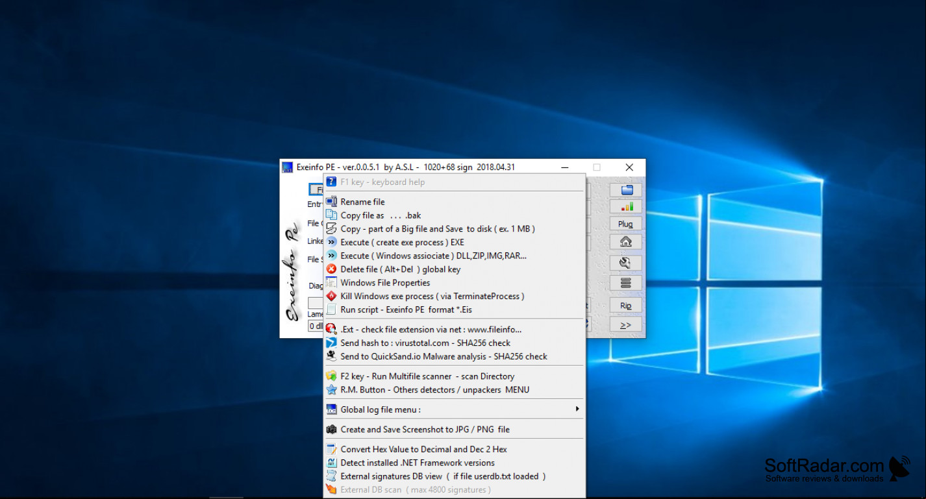Choose Rename file from the menu
The width and height of the screenshot is (926, 499).
pyautogui.click(x=454, y=202)
